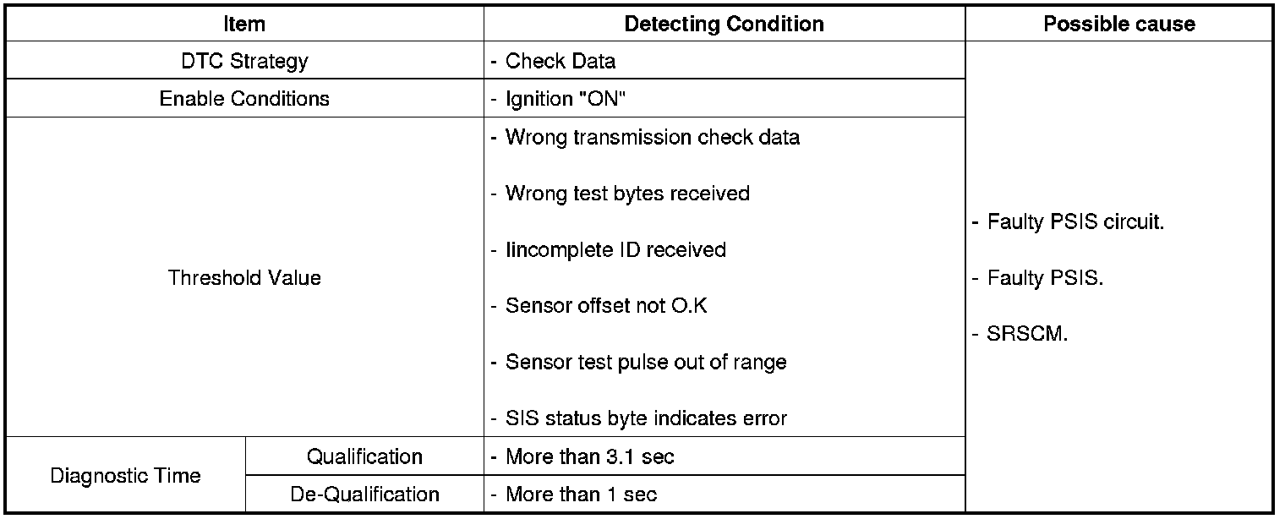Click the "Possible cause" column header
Viewport: 1285px width, 519px height.
pyautogui.click(x=1119, y=24)
